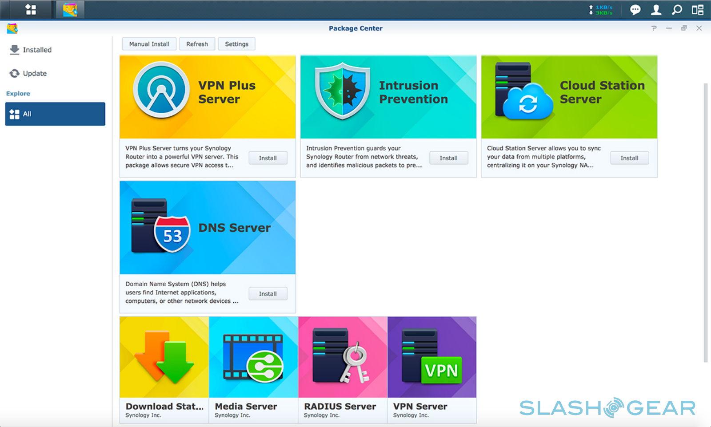Image resolution: width=711 pixels, height=427 pixels.
Task: Click the Package Center window logo icon
Action: pyautogui.click(x=12, y=28)
